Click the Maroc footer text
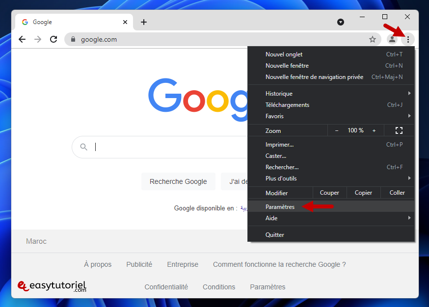 (x=36, y=241)
